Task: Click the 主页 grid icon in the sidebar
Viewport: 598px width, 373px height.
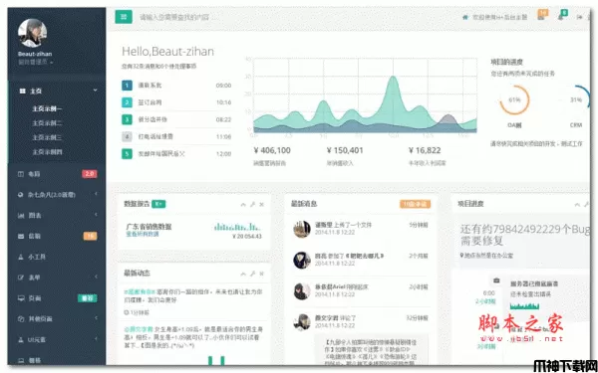Action: (x=22, y=91)
